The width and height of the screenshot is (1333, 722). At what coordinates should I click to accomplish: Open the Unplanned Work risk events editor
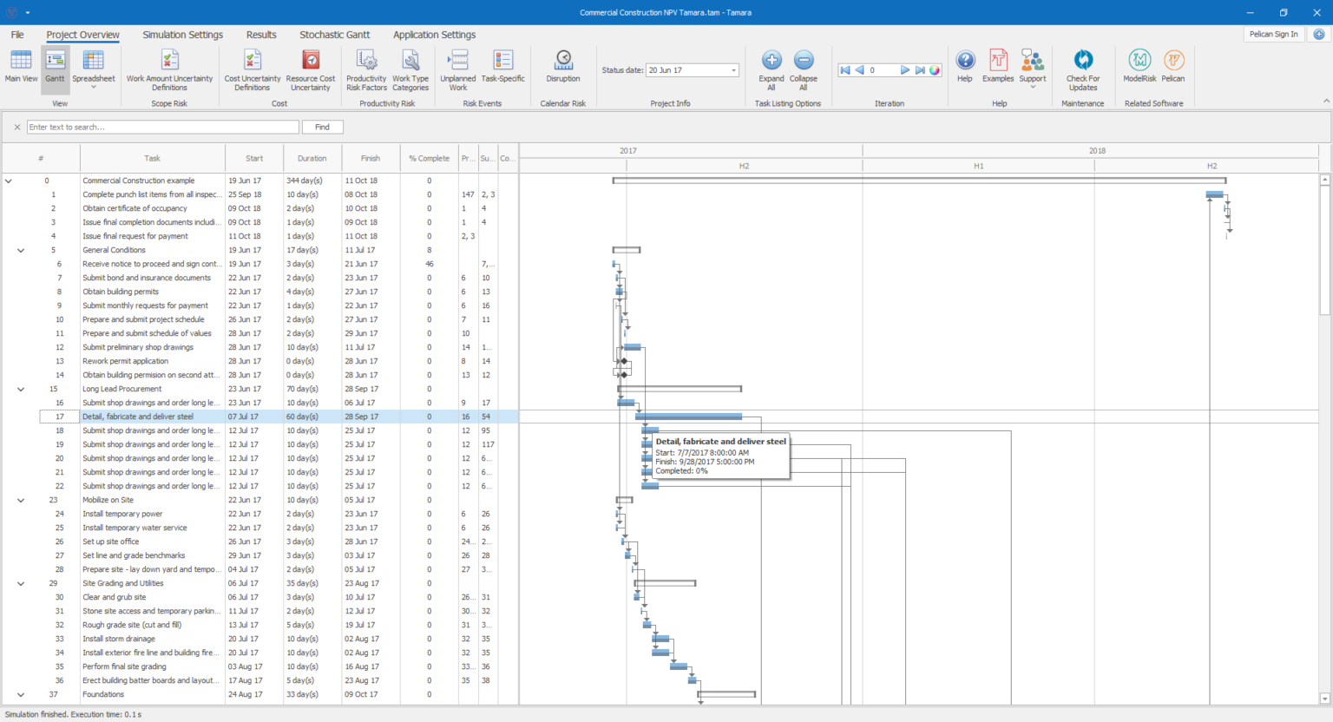(x=457, y=69)
